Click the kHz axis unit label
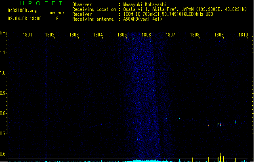 click(4, 33)
